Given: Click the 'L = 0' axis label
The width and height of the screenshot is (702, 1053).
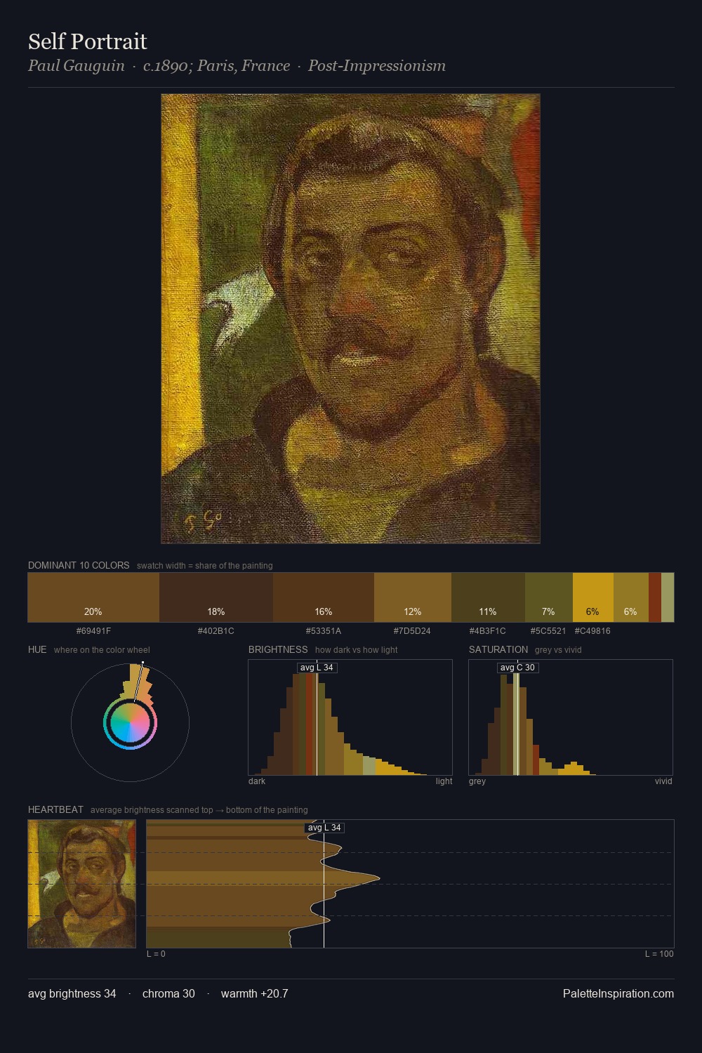Looking at the screenshot, I should [156, 954].
